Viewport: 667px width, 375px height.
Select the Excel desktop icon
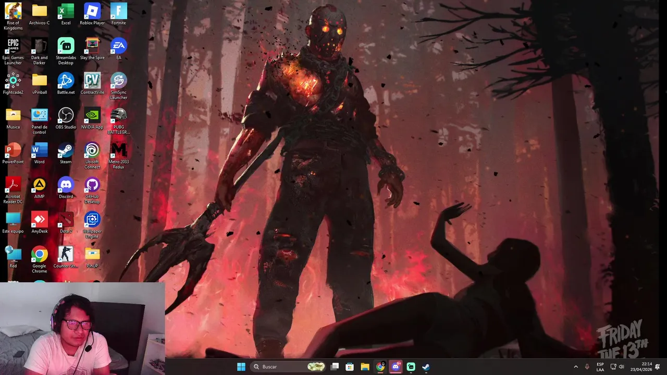click(66, 14)
